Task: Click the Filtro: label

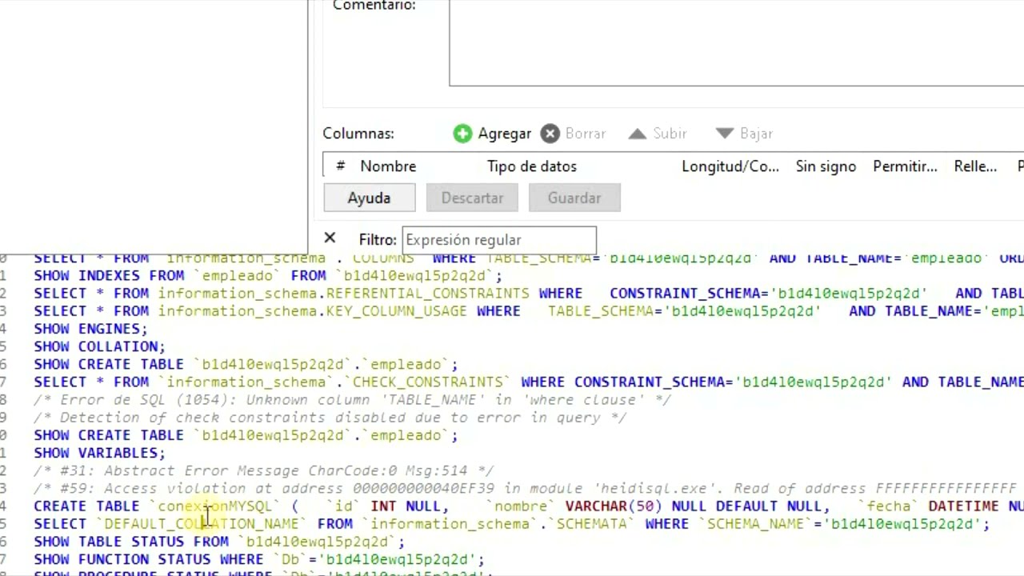Action: [x=378, y=239]
